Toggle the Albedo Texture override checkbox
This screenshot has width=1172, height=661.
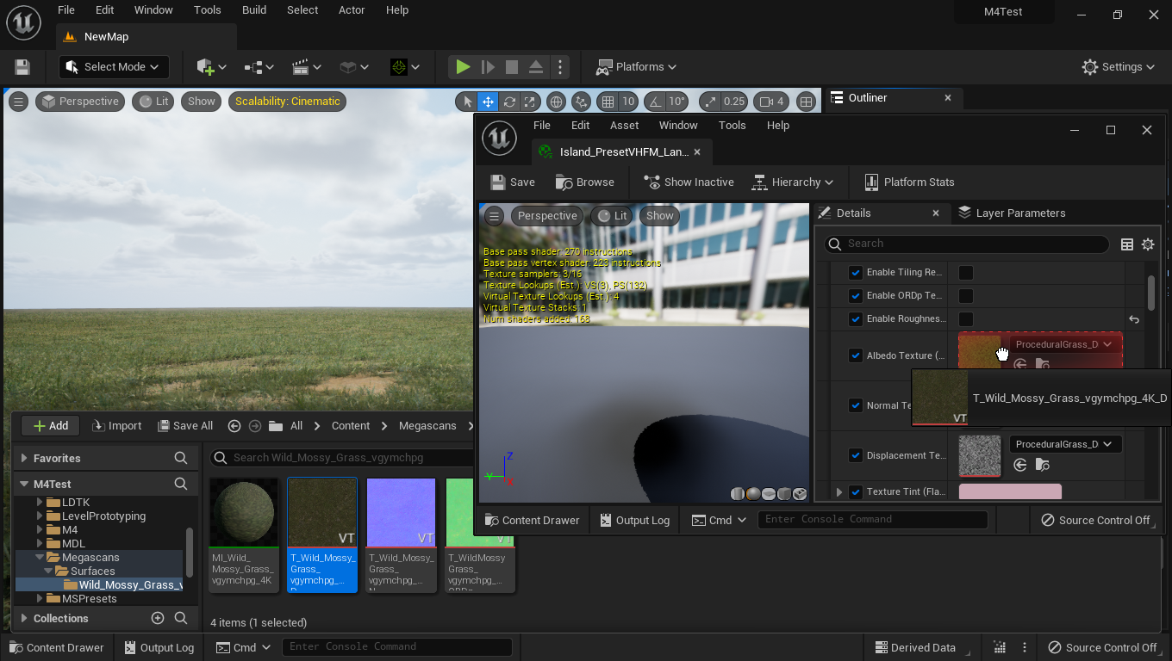click(x=856, y=355)
